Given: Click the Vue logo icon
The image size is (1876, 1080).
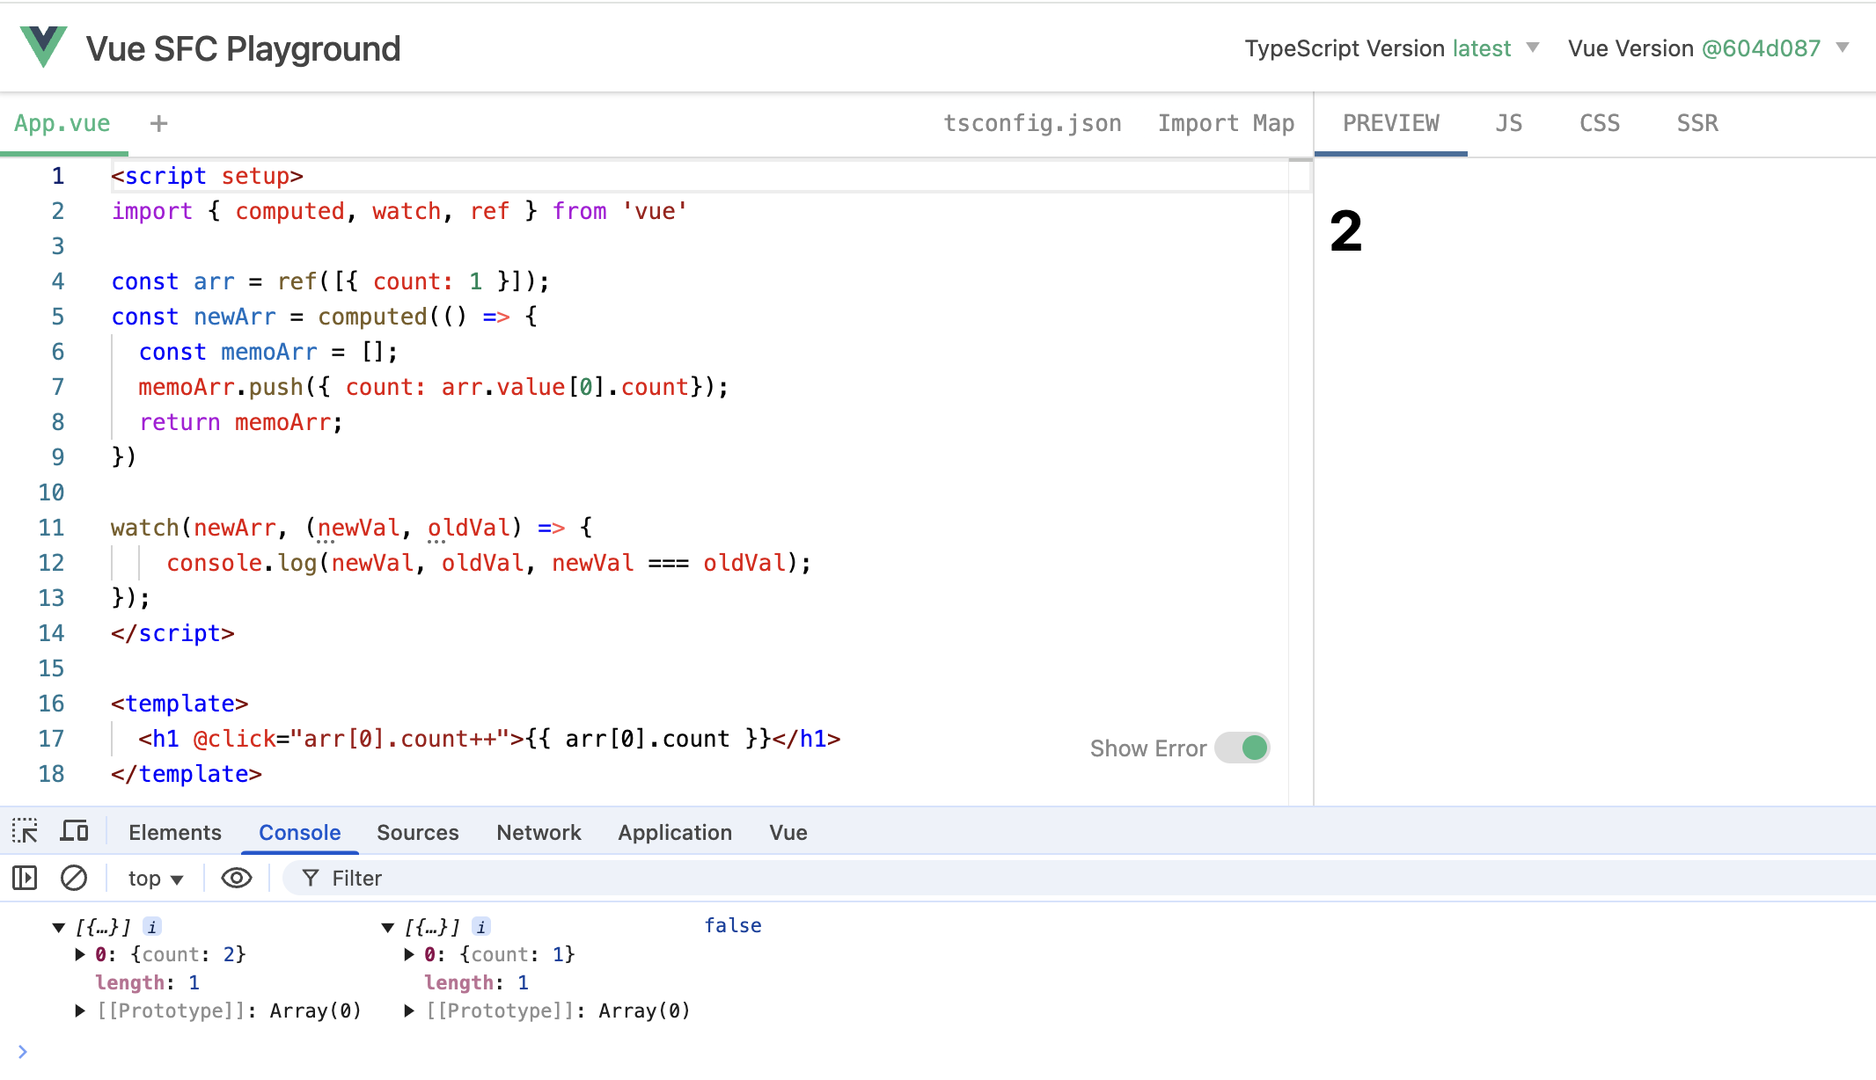Looking at the screenshot, I should point(43,47).
